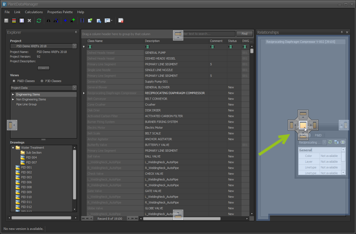Select the Sub Section folder in Drawings
Viewport: 356px width, 234px height.
[34, 153]
